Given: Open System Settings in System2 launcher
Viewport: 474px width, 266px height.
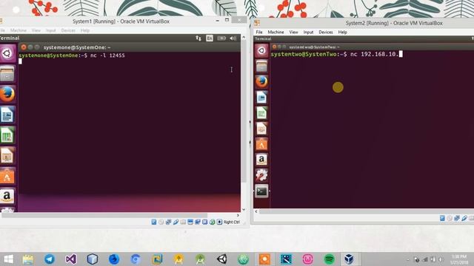Looking at the screenshot, I should 261,175.
